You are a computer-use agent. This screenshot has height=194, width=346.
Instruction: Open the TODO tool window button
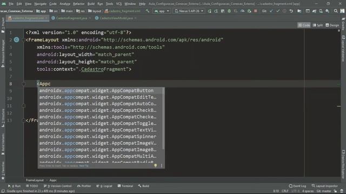pos(32,186)
